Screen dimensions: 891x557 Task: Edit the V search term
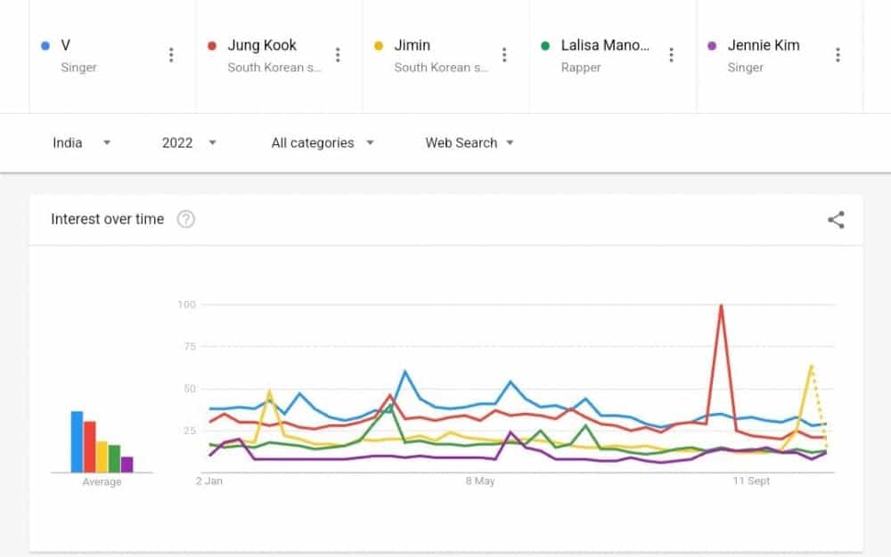point(66,45)
